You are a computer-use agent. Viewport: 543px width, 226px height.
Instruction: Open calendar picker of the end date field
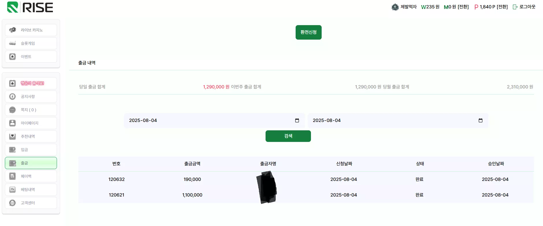(x=481, y=121)
